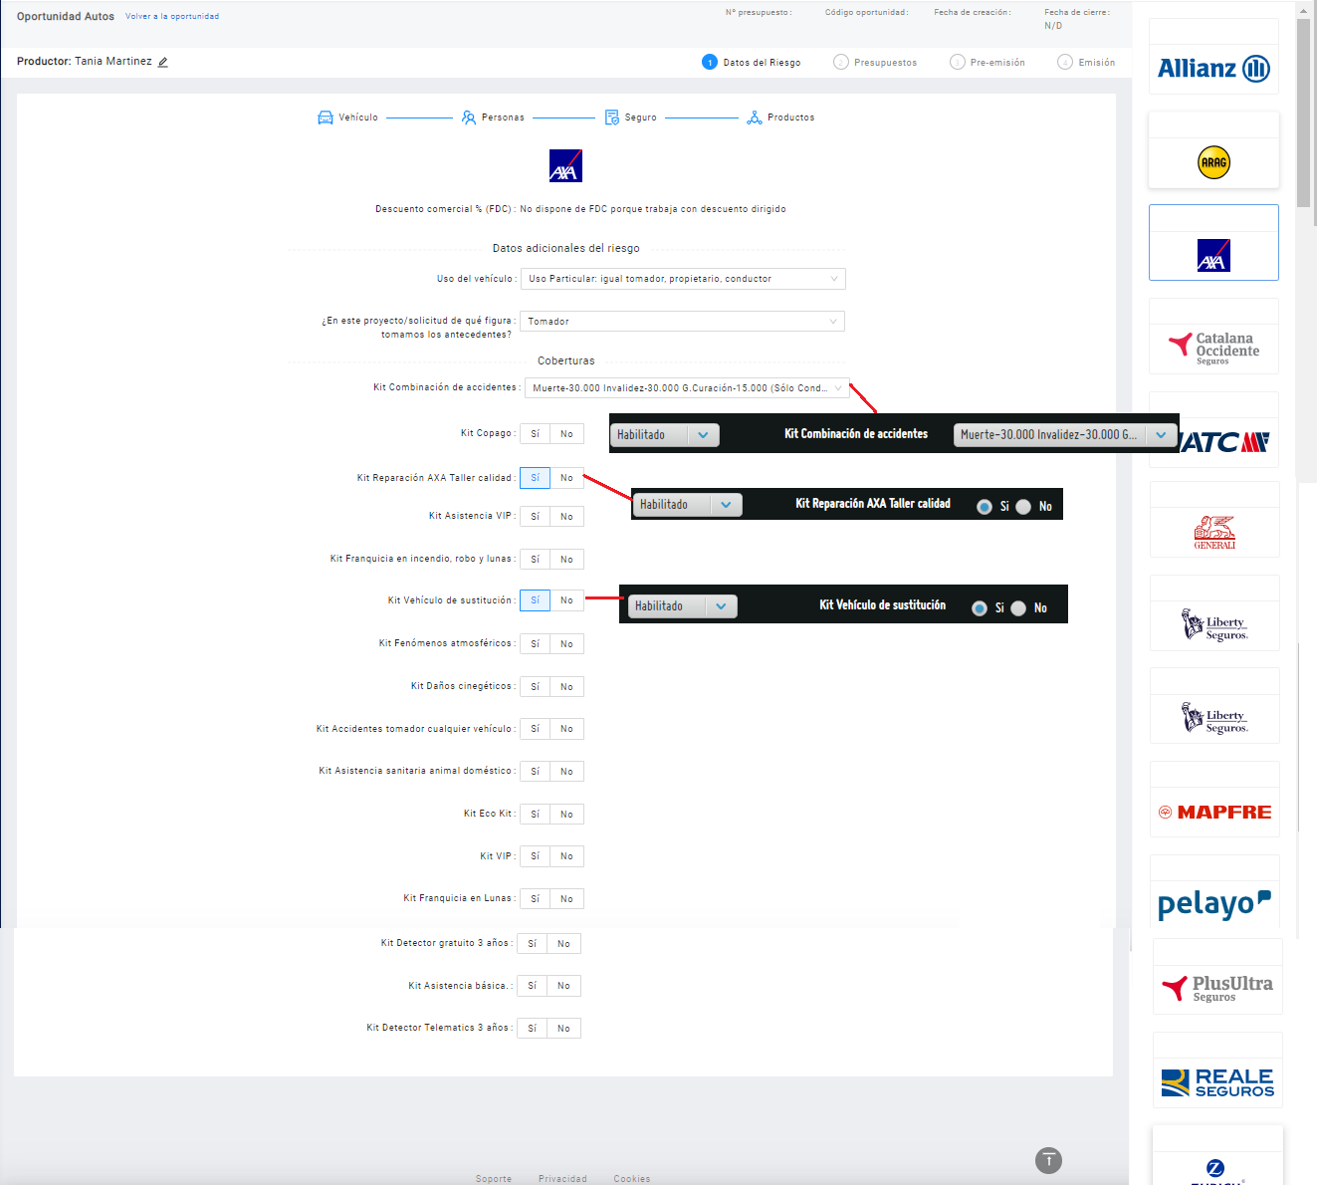Open the Tomador figure dropdown
The image size is (1317, 1185).
(x=682, y=322)
